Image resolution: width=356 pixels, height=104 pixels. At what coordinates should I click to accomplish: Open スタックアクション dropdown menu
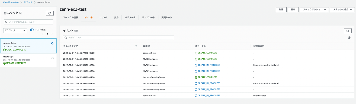314,10
